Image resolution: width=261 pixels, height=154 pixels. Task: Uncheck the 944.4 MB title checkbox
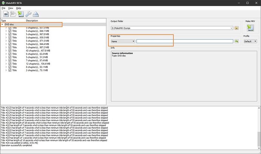tap(10, 44)
